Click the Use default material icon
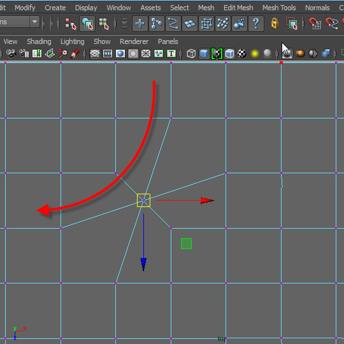 (217, 54)
